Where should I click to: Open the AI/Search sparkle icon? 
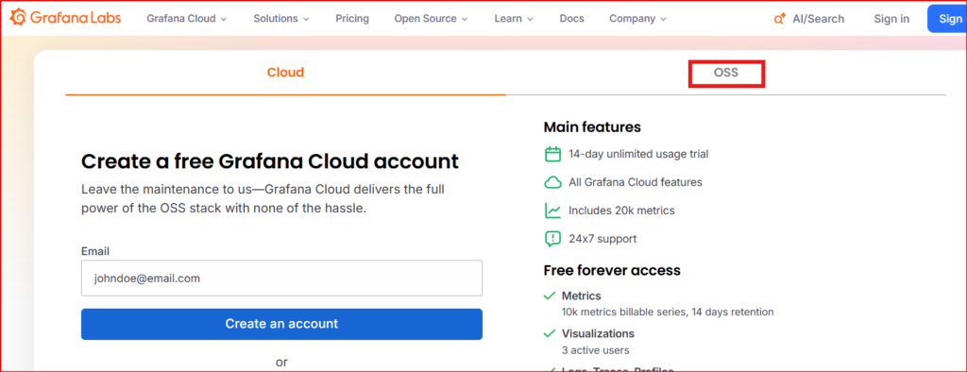(779, 19)
